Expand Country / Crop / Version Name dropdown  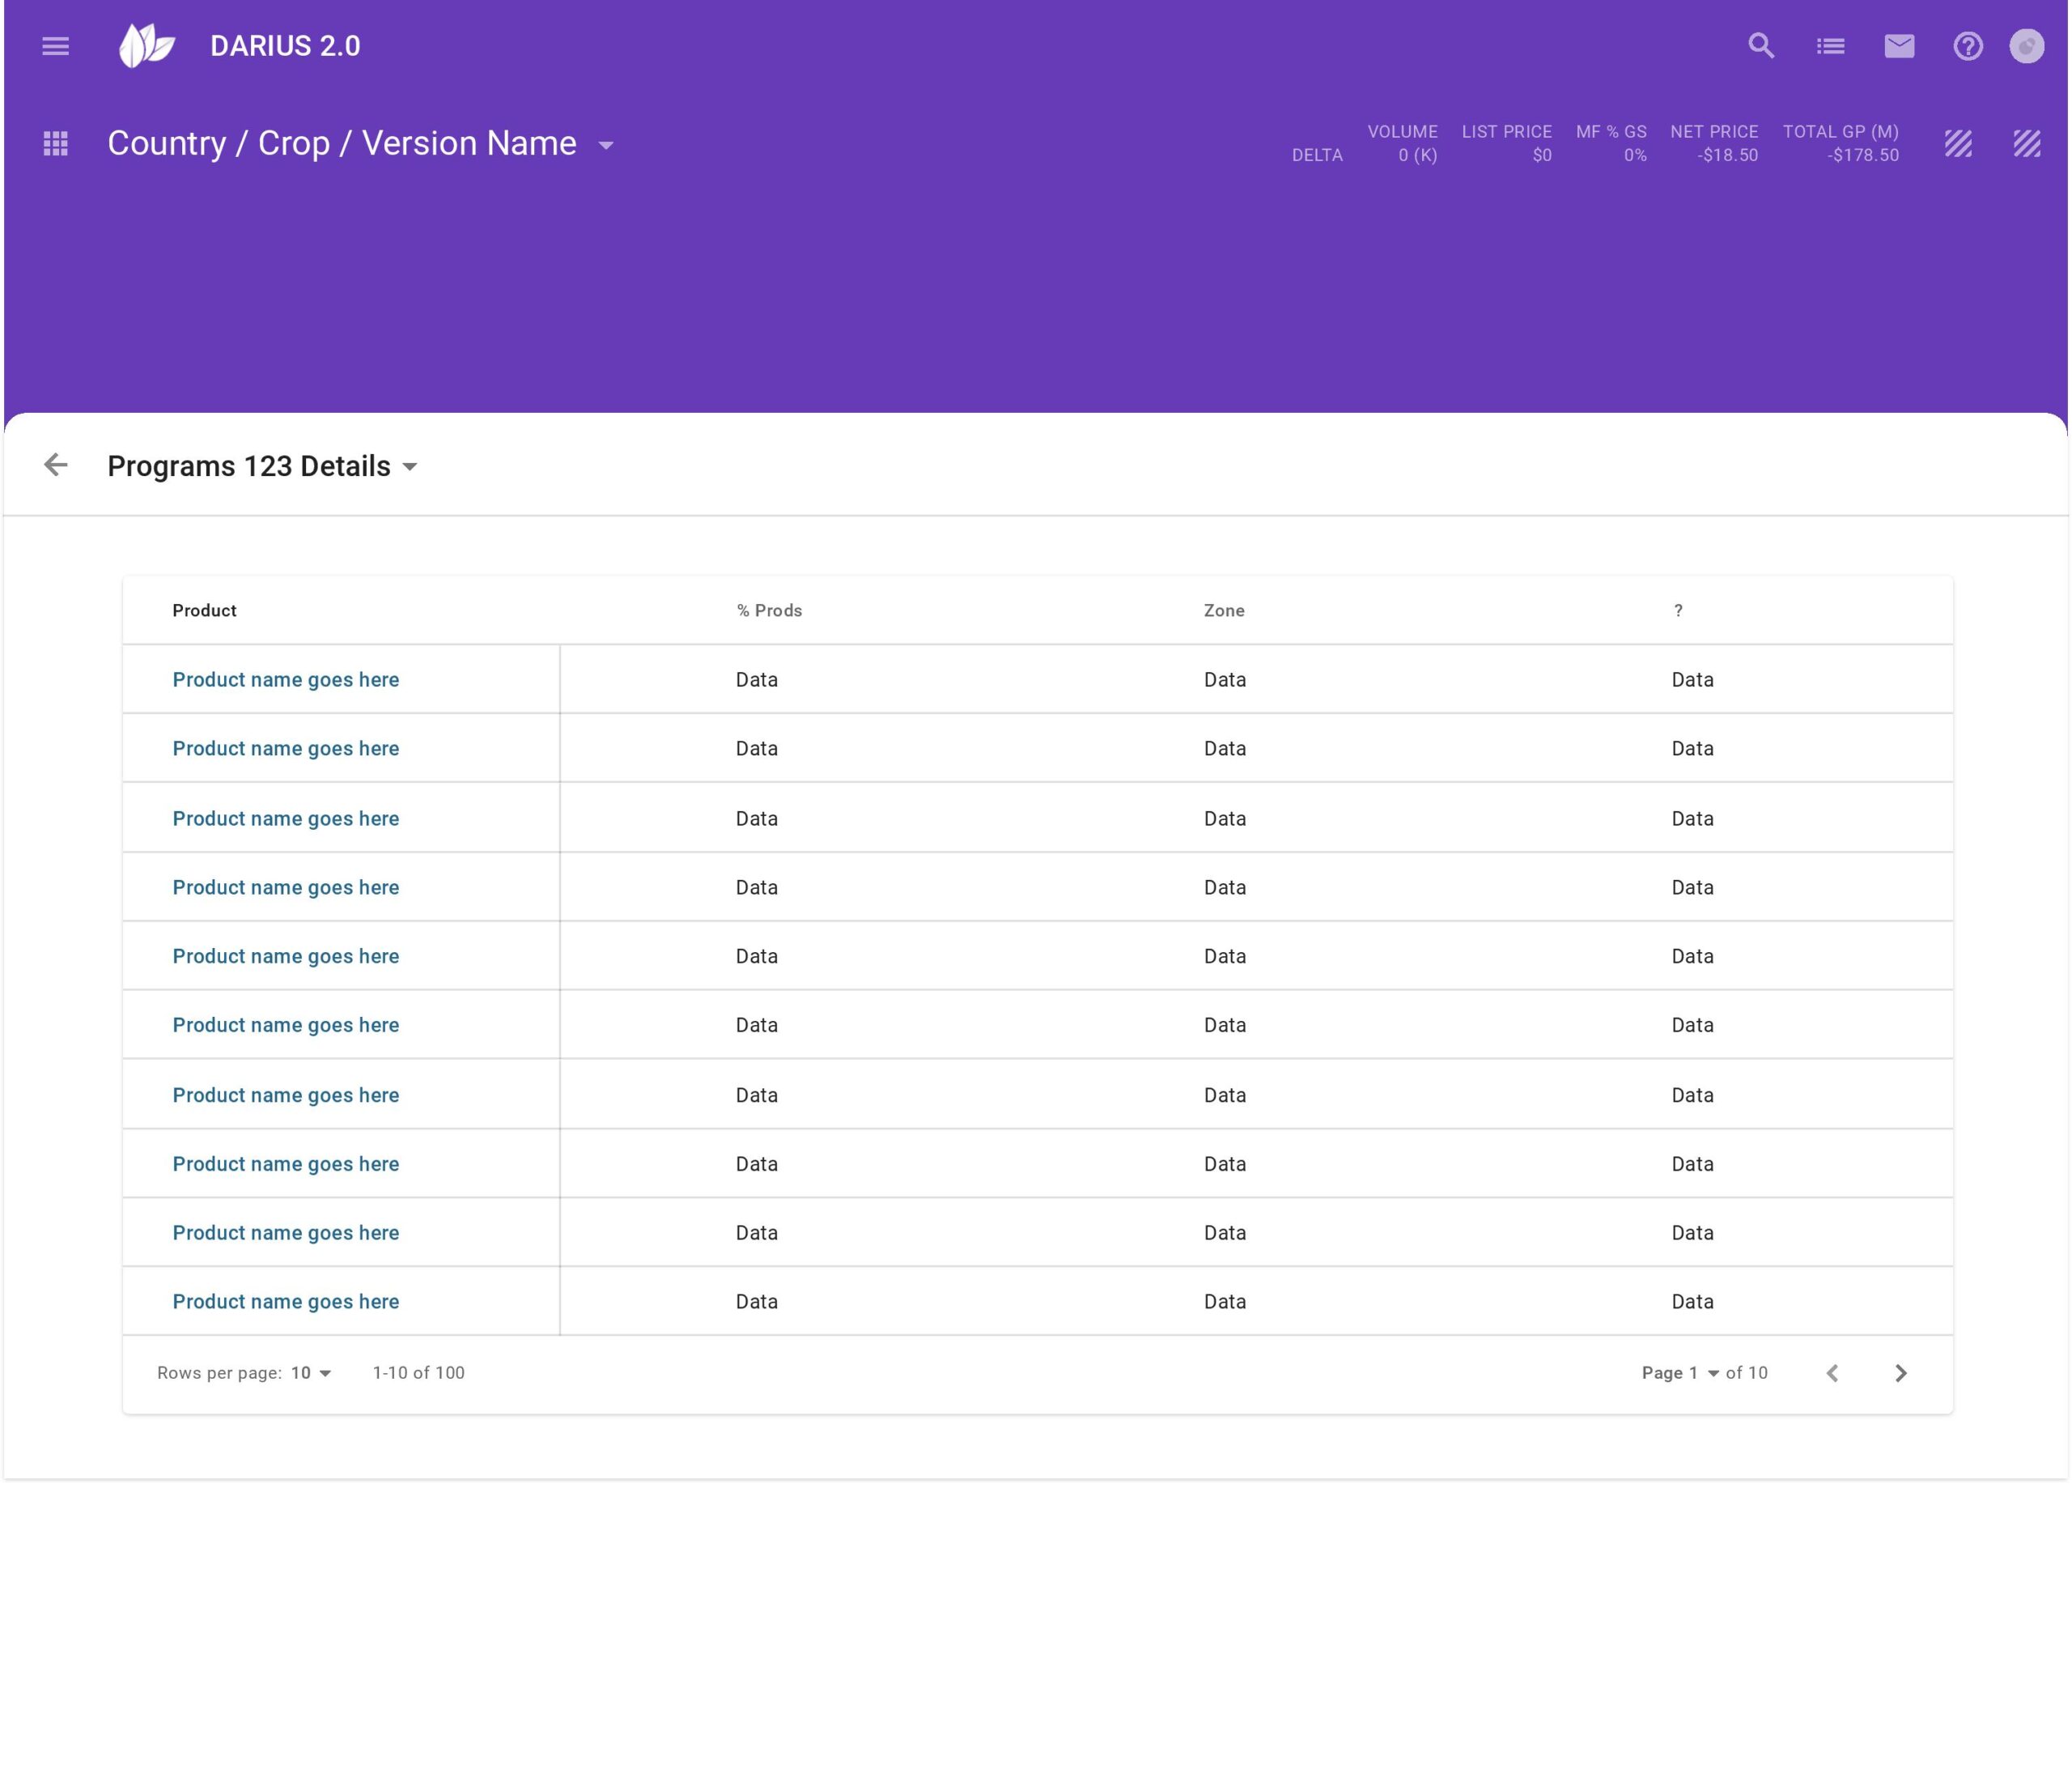click(605, 146)
